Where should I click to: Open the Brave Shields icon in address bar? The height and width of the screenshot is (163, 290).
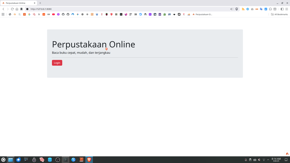point(237,9)
